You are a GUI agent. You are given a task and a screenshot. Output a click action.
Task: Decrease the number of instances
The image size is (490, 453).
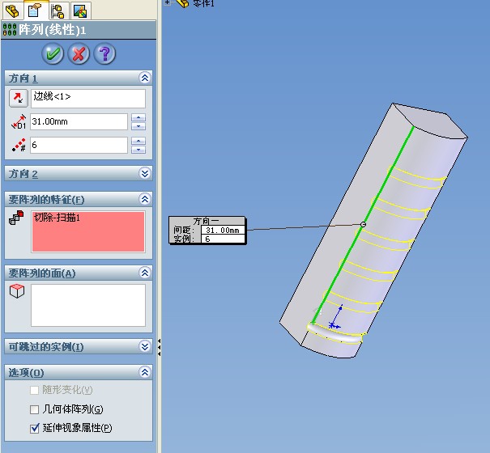coord(138,150)
